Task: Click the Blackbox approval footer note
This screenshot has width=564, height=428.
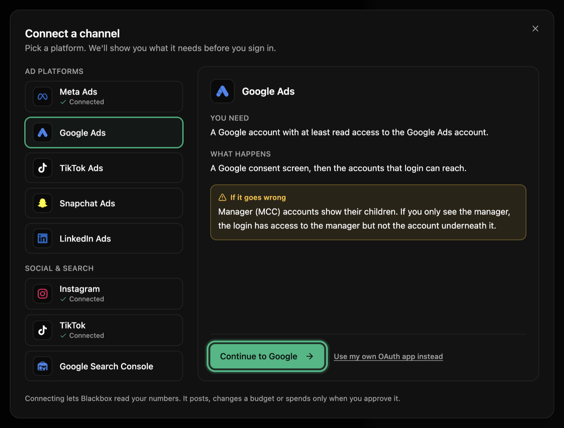Action: click(x=213, y=399)
